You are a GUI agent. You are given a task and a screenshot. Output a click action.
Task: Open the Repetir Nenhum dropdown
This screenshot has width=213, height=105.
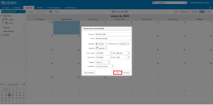click(103, 62)
